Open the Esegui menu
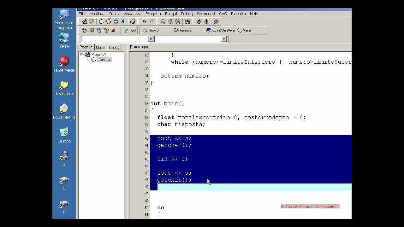Viewport: 404px width, 227px height. 171,14
